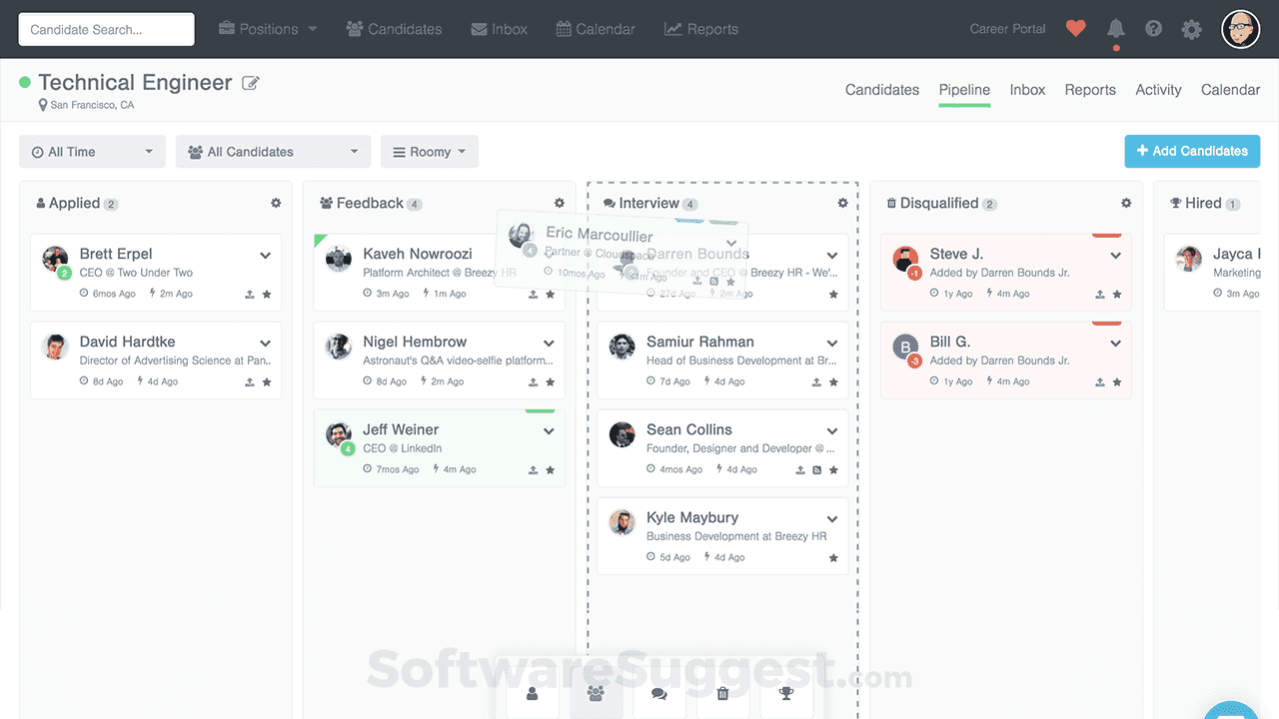Open Nigel Hembrow's candidate name
Viewport: 1279px width, 719px height.
point(415,342)
